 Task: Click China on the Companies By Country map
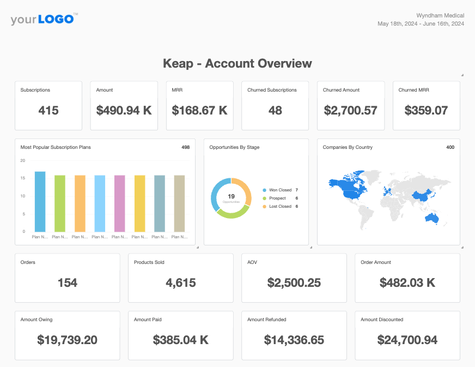pyautogui.click(x=418, y=195)
